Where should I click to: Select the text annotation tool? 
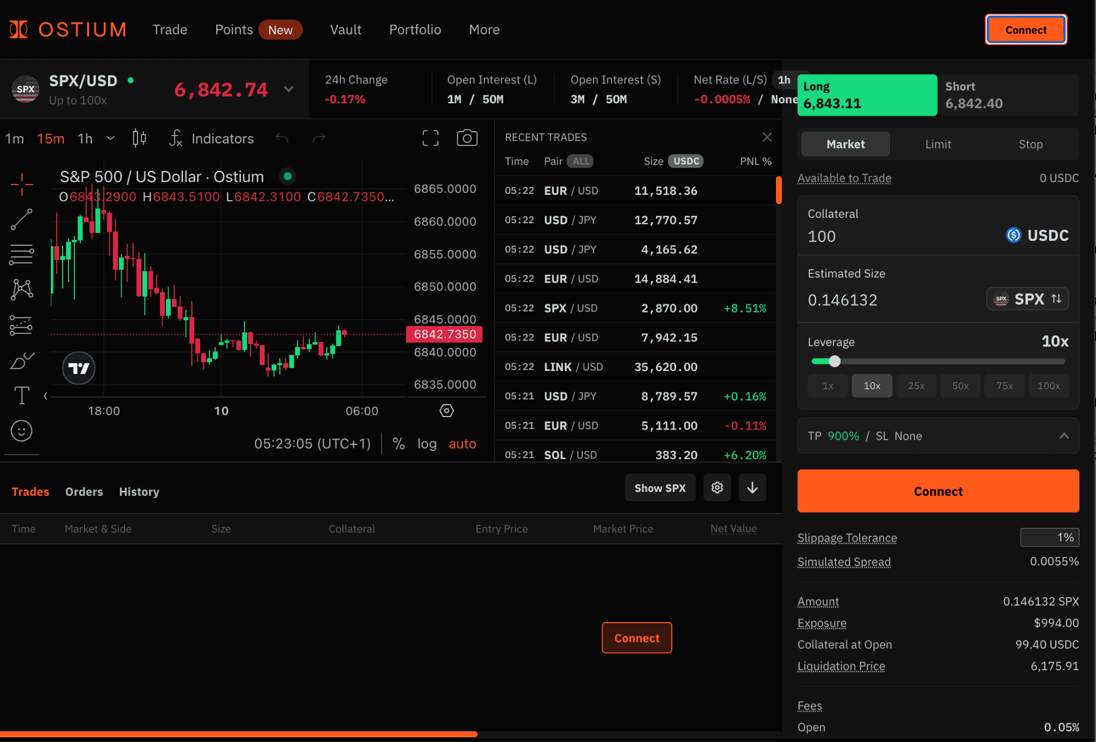coord(21,396)
